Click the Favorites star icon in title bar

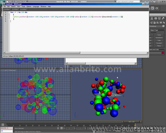[151, 2]
